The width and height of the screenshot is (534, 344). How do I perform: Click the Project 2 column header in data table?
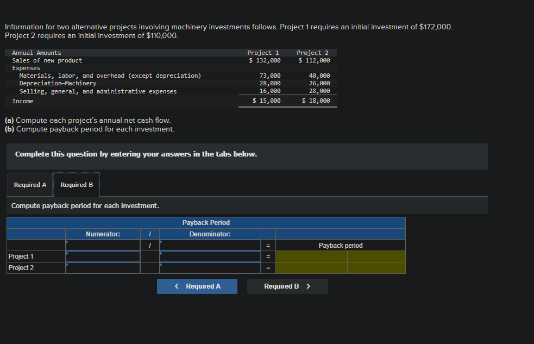coord(313,53)
